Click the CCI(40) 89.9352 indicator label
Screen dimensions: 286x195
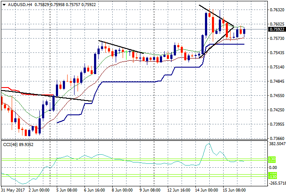tap(18, 145)
